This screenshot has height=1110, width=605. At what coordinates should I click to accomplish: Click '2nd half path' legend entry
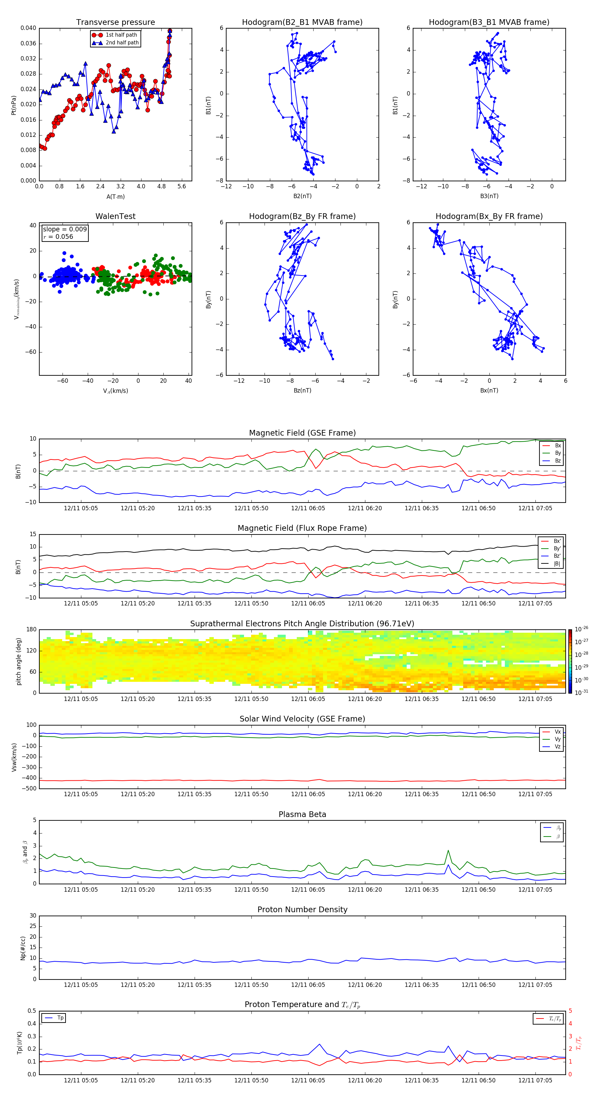(115, 43)
